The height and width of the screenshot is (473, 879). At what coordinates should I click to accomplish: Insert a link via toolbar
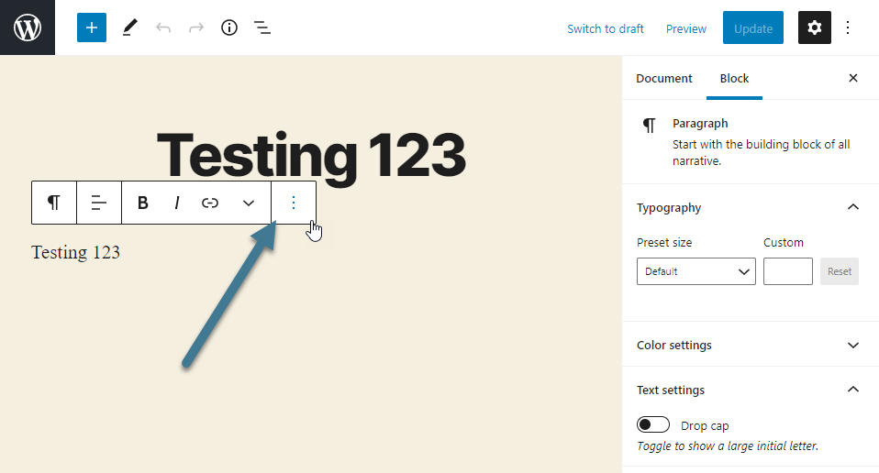210,203
